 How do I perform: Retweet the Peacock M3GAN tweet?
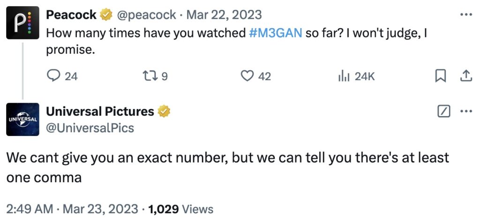(150, 76)
